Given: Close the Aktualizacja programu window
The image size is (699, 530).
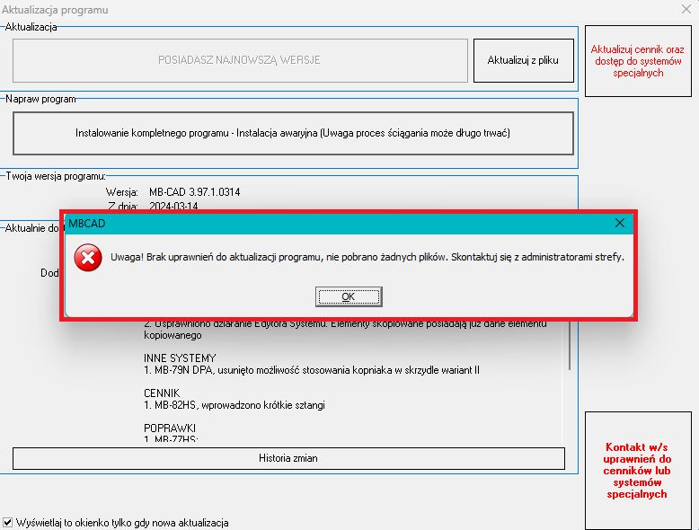Looking at the screenshot, I should pyautogui.click(x=685, y=11).
